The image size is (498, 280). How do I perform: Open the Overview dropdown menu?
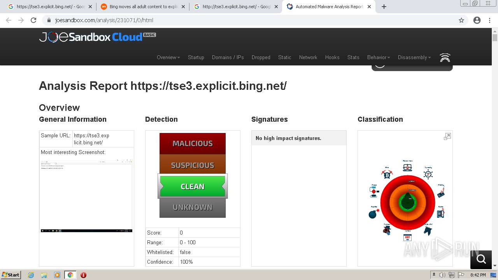pyautogui.click(x=168, y=57)
